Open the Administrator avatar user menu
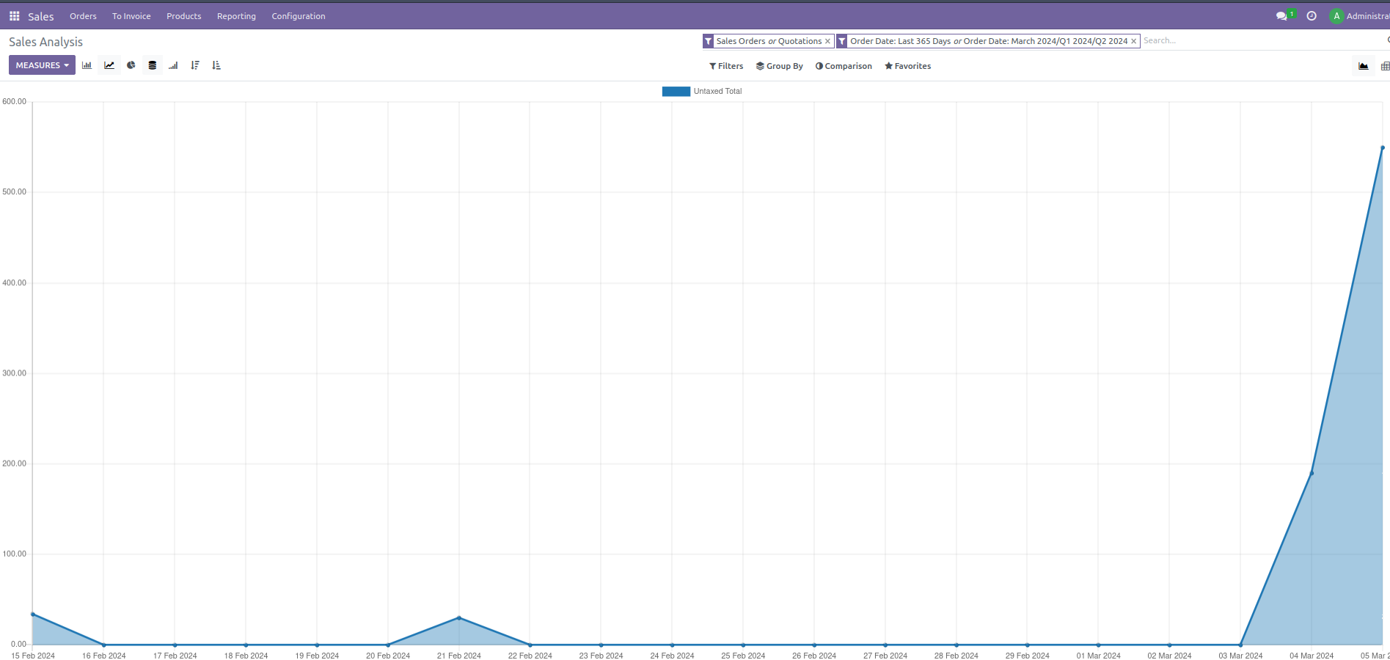1390x660 pixels. [1359, 16]
